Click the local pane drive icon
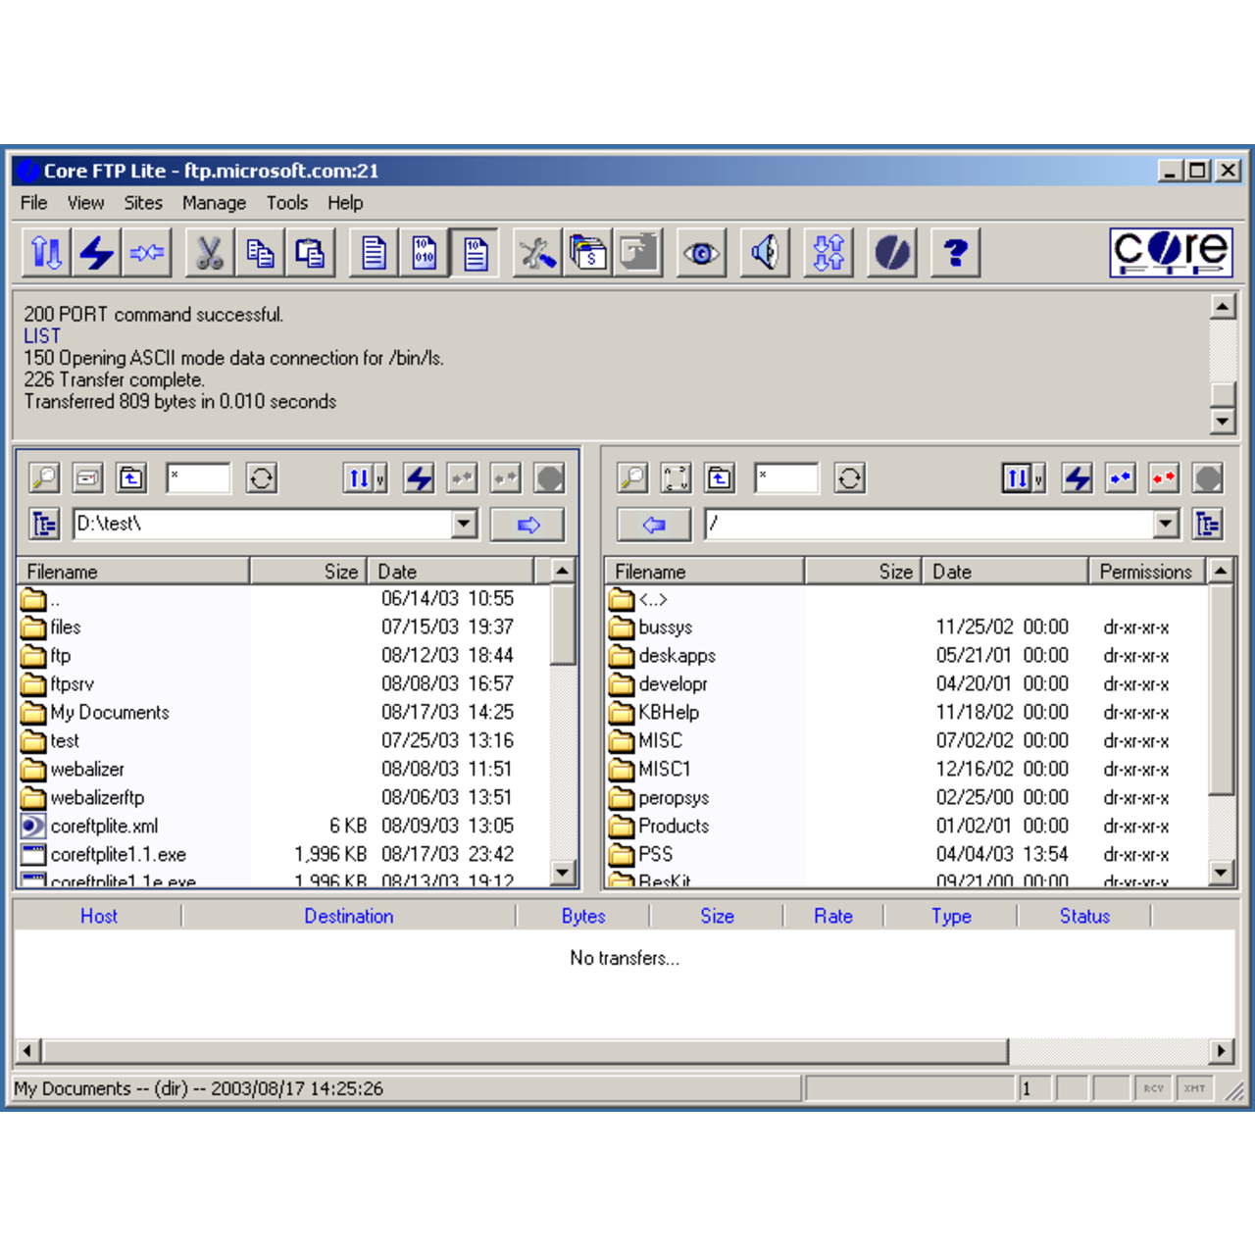This screenshot has height=1255, width=1255. pyautogui.click(x=88, y=478)
